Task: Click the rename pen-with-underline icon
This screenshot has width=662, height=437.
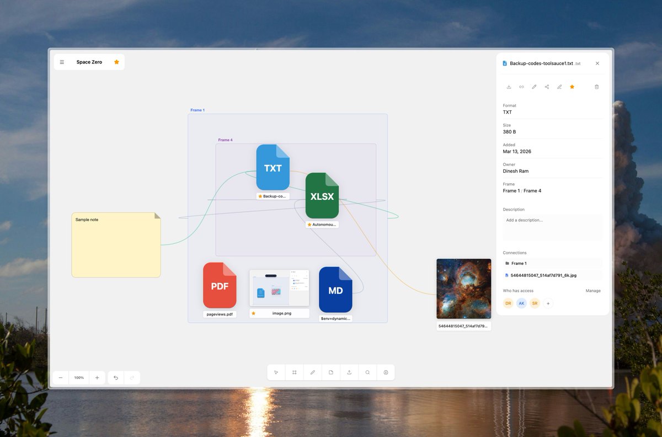Action: coord(559,87)
